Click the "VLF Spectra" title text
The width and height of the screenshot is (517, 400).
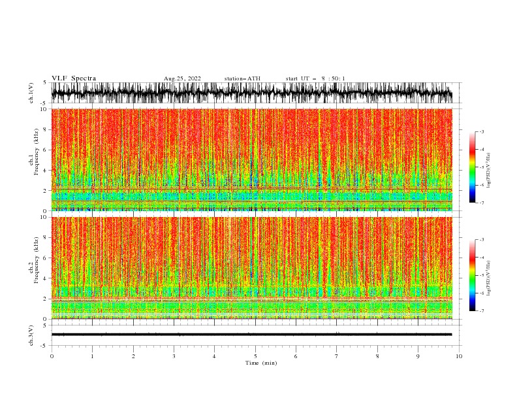(x=74, y=78)
